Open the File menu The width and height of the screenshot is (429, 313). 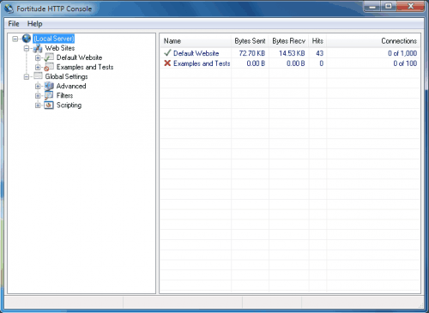(14, 24)
